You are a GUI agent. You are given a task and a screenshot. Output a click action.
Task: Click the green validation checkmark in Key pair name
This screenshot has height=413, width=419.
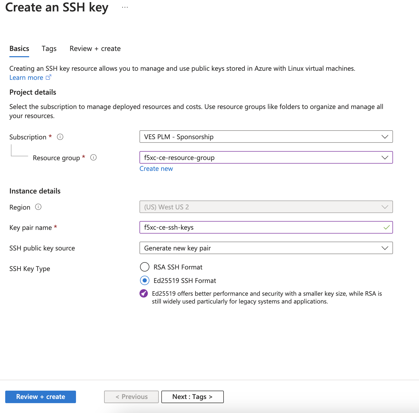pyautogui.click(x=386, y=227)
